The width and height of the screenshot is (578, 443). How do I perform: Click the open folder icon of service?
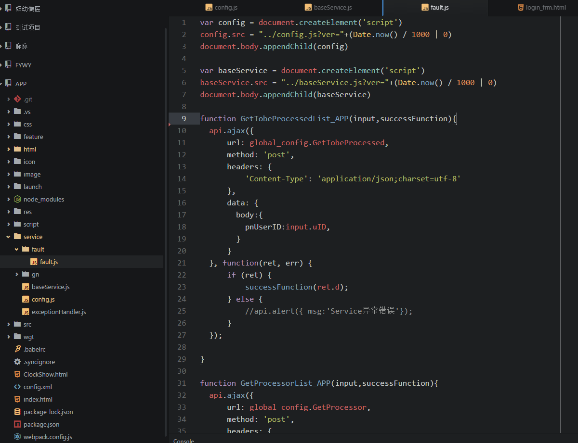[x=17, y=237]
